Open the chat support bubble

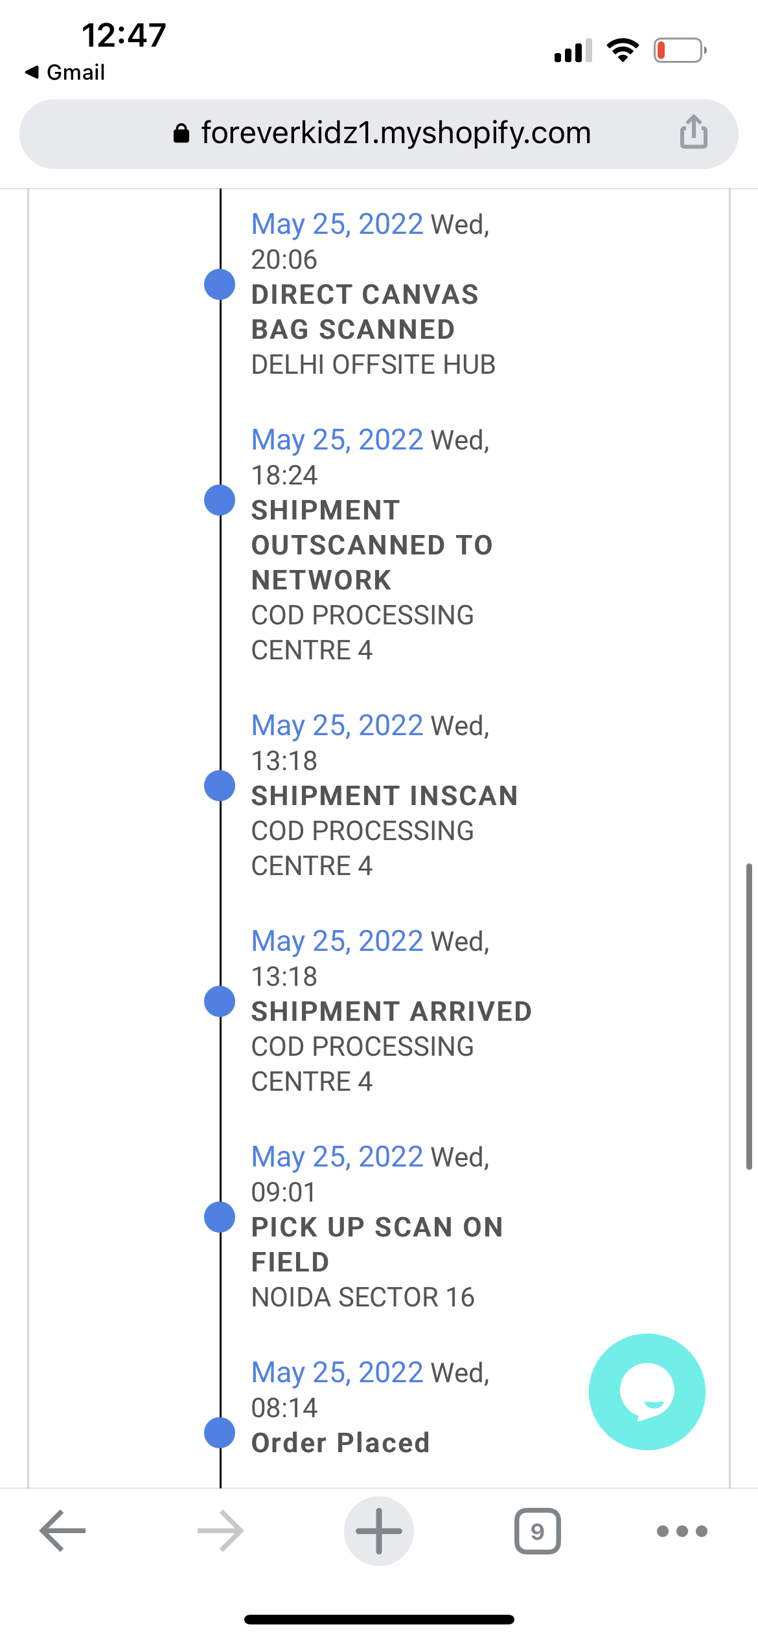coord(647,1391)
